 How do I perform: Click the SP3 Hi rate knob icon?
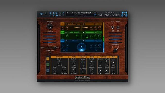[67, 28]
